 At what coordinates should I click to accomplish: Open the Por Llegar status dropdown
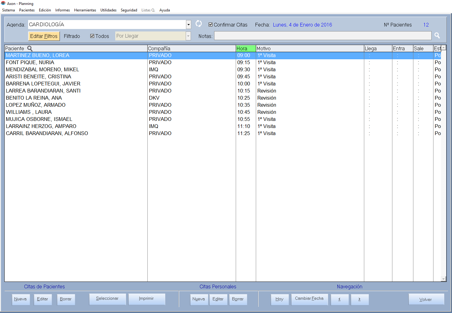188,36
